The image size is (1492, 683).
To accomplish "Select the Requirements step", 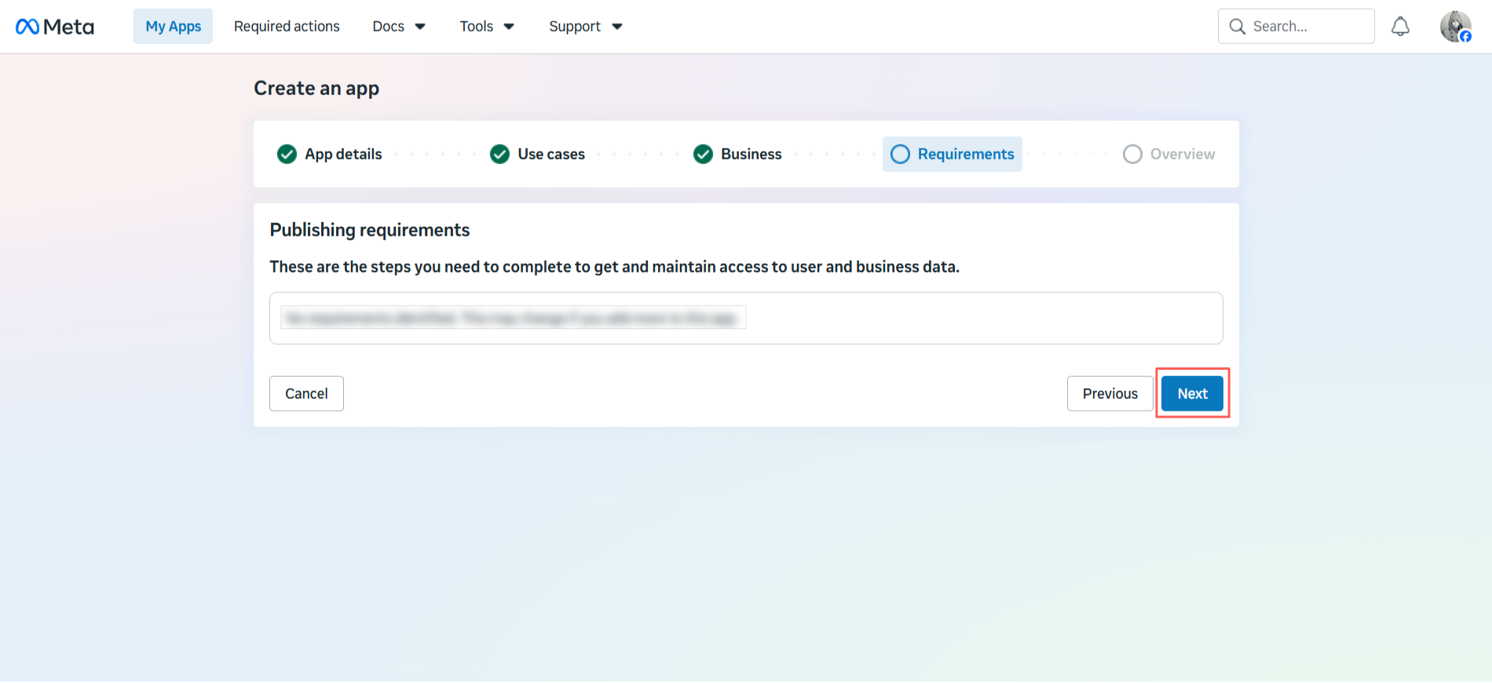I will pyautogui.click(x=952, y=154).
